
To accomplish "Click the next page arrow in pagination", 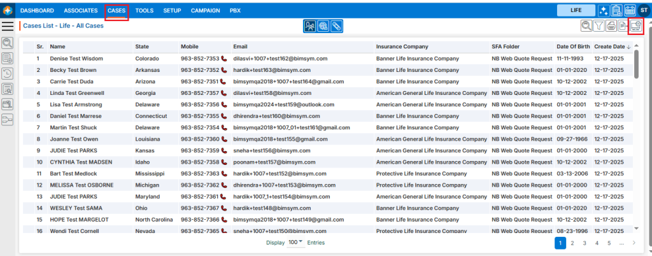I will click(x=634, y=243).
